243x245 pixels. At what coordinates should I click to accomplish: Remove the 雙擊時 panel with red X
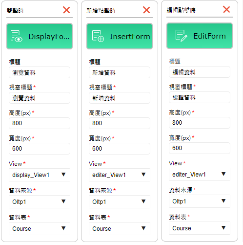click(x=66, y=10)
